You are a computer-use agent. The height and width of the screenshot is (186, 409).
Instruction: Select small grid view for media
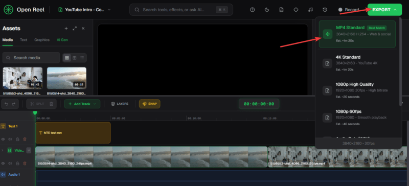pos(75,58)
